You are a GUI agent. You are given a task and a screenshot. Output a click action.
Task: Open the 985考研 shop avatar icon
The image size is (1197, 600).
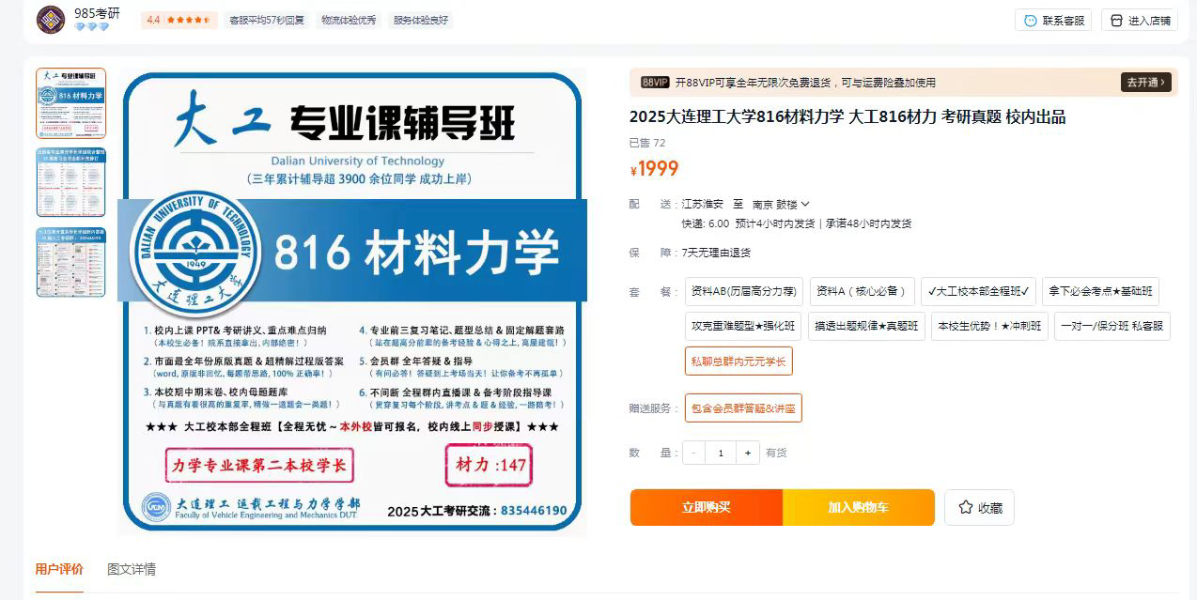[x=51, y=19]
